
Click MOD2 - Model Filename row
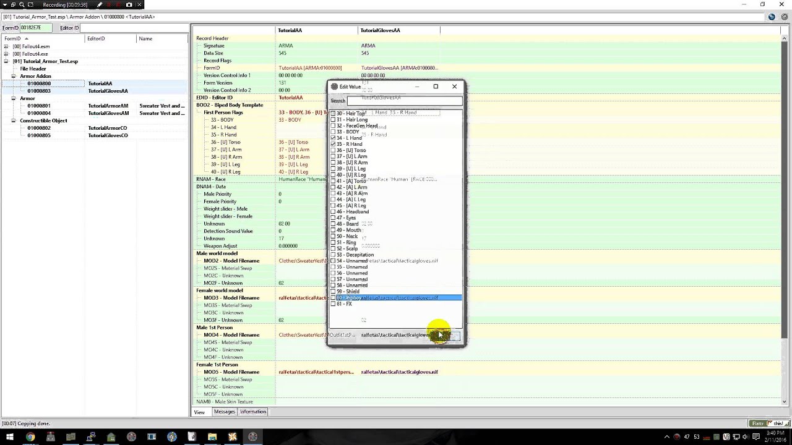click(231, 261)
